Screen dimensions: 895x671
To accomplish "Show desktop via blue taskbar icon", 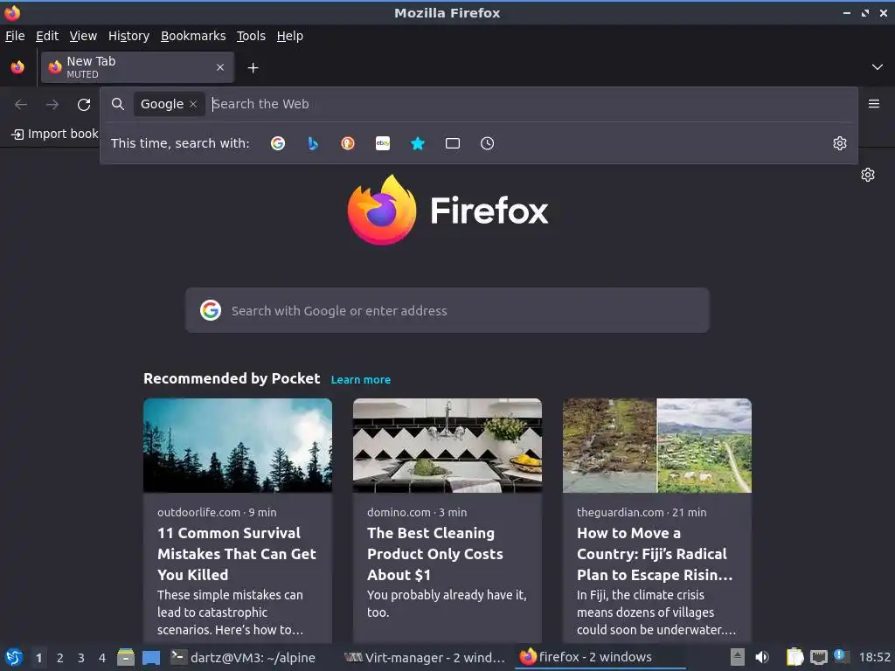I will [x=151, y=658].
